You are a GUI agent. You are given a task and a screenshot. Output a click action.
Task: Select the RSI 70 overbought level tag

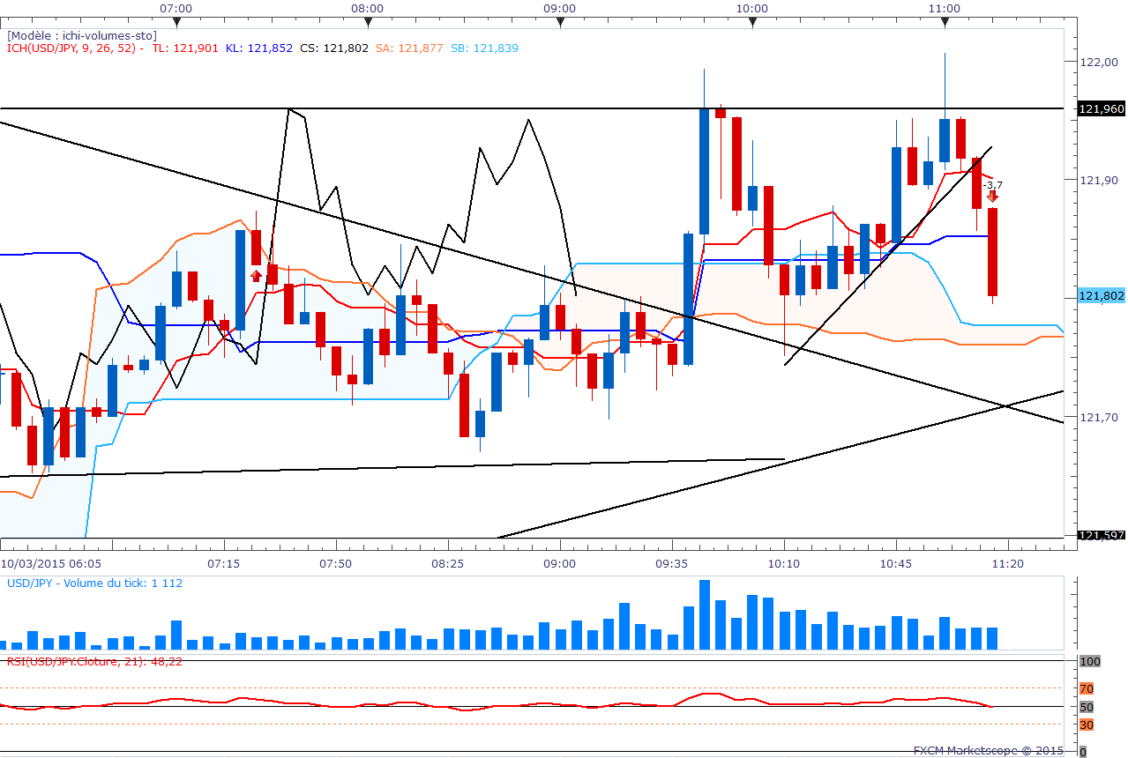[x=1087, y=688]
